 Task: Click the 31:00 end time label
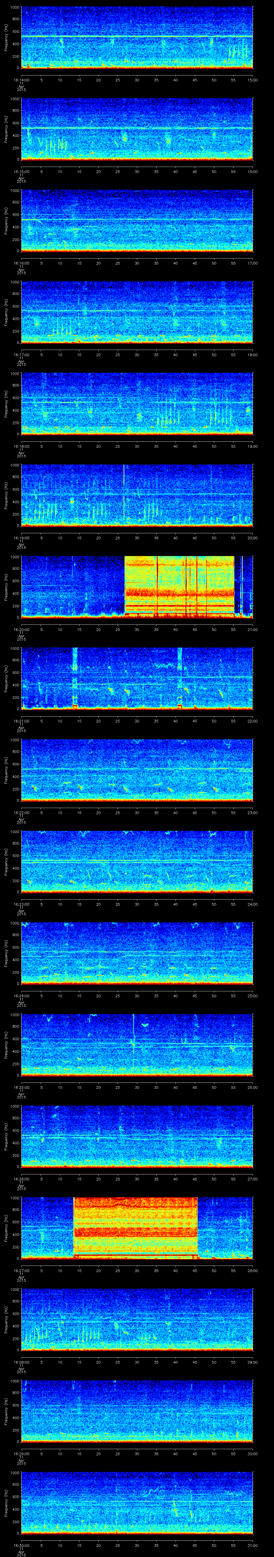[252, 1544]
